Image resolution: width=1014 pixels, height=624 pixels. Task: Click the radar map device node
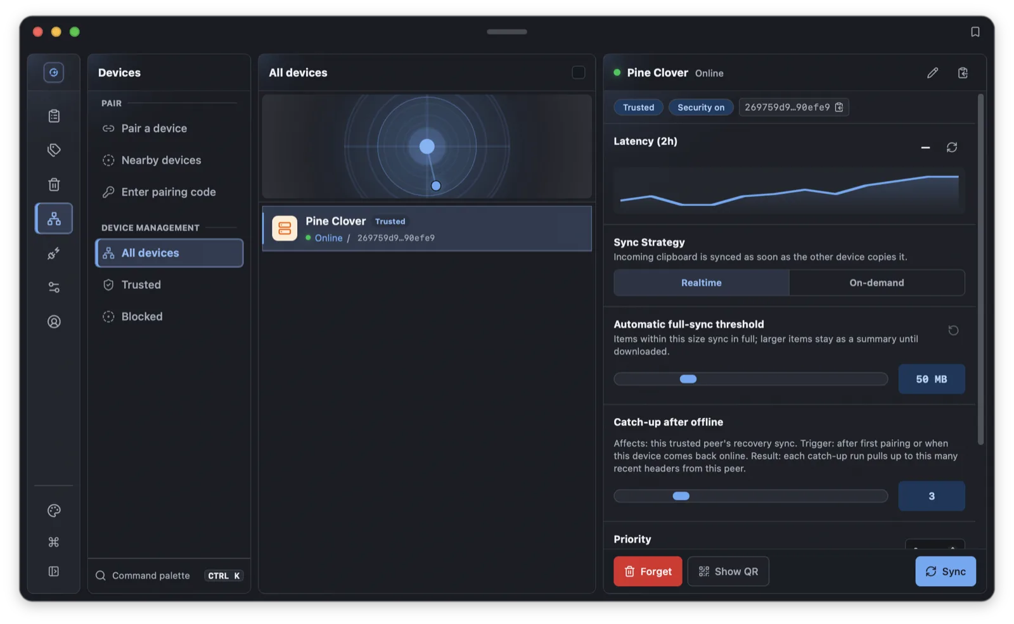pyautogui.click(x=436, y=186)
